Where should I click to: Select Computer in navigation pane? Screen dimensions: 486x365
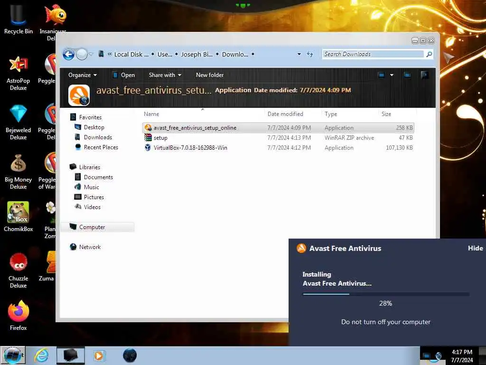pos(97,227)
